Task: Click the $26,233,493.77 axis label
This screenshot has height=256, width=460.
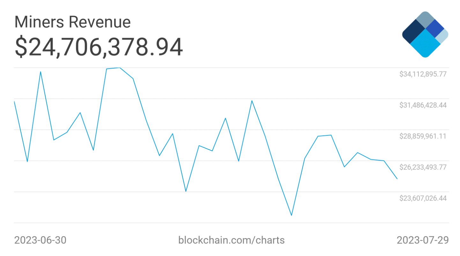Action: [423, 167]
